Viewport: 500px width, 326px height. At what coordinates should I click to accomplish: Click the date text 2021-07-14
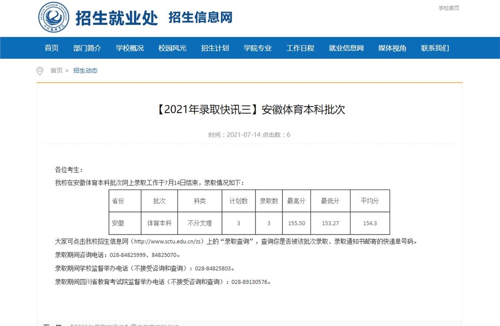pyautogui.click(x=243, y=134)
